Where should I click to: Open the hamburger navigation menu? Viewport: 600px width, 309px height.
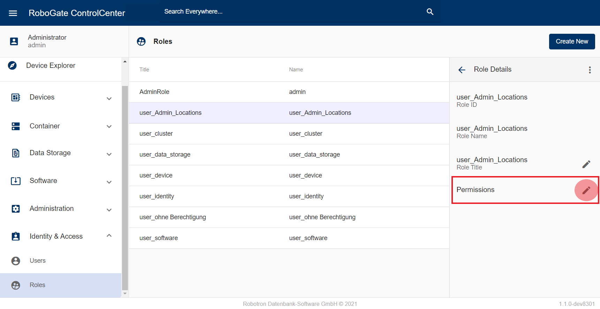pos(13,13)
